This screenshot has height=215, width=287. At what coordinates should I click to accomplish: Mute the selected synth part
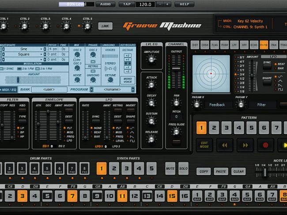tap(170, 168)
